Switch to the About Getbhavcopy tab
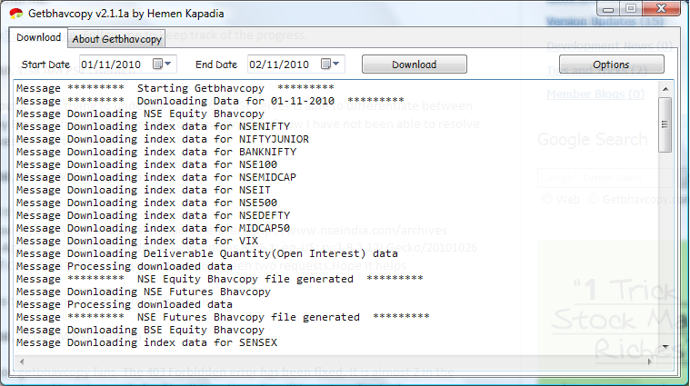The width and height of the screenshot is (690, 386). [116, 39]
